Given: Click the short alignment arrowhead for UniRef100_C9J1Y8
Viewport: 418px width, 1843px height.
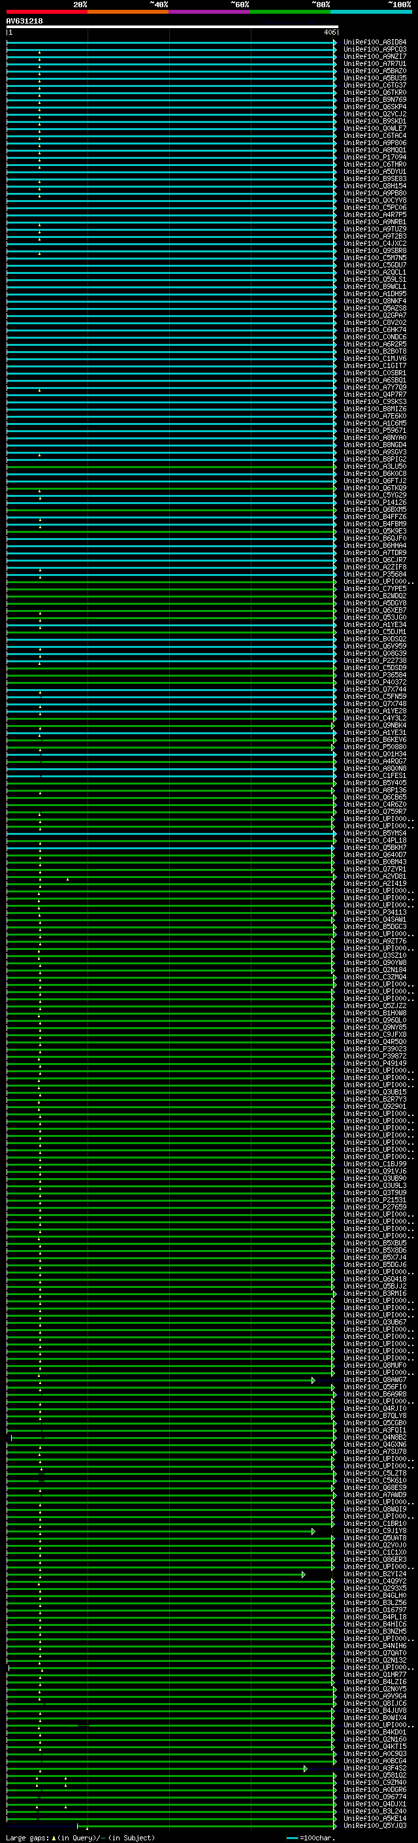Looking at the screenshot, I should click(x=313, y=1531).
